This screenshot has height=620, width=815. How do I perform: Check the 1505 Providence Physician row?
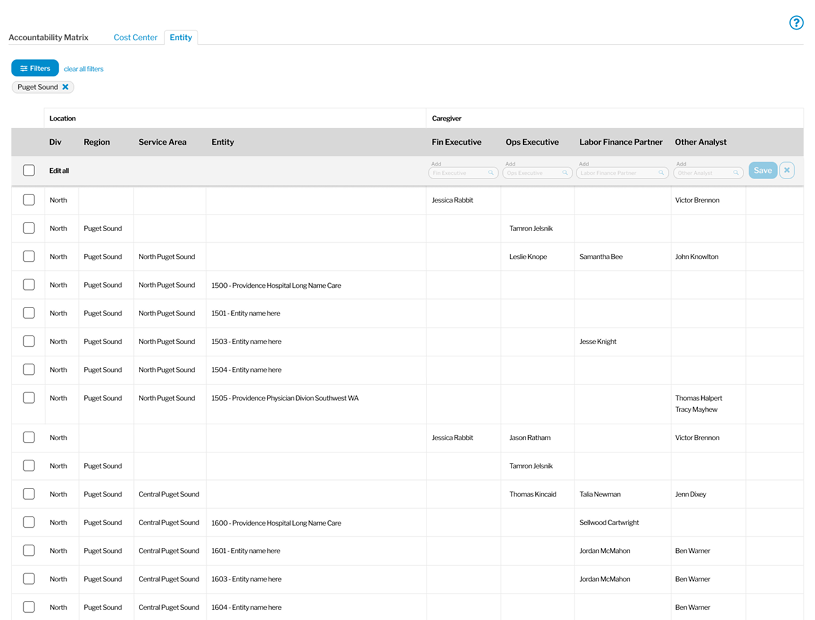click(x=29, y=398)
